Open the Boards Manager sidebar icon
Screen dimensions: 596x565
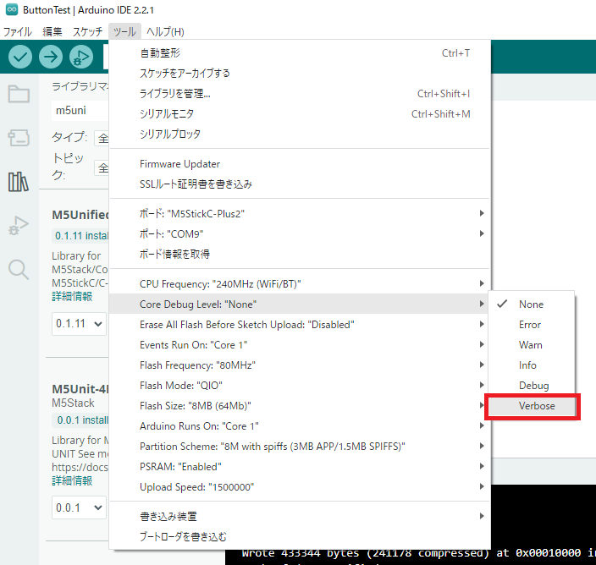coord(19,138)
